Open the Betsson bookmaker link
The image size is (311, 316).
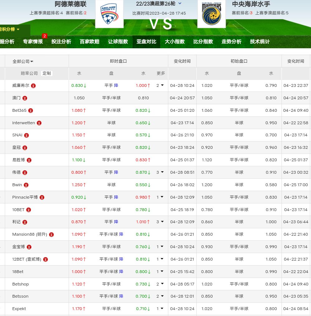pyautogui.click(x=20, y=296)
